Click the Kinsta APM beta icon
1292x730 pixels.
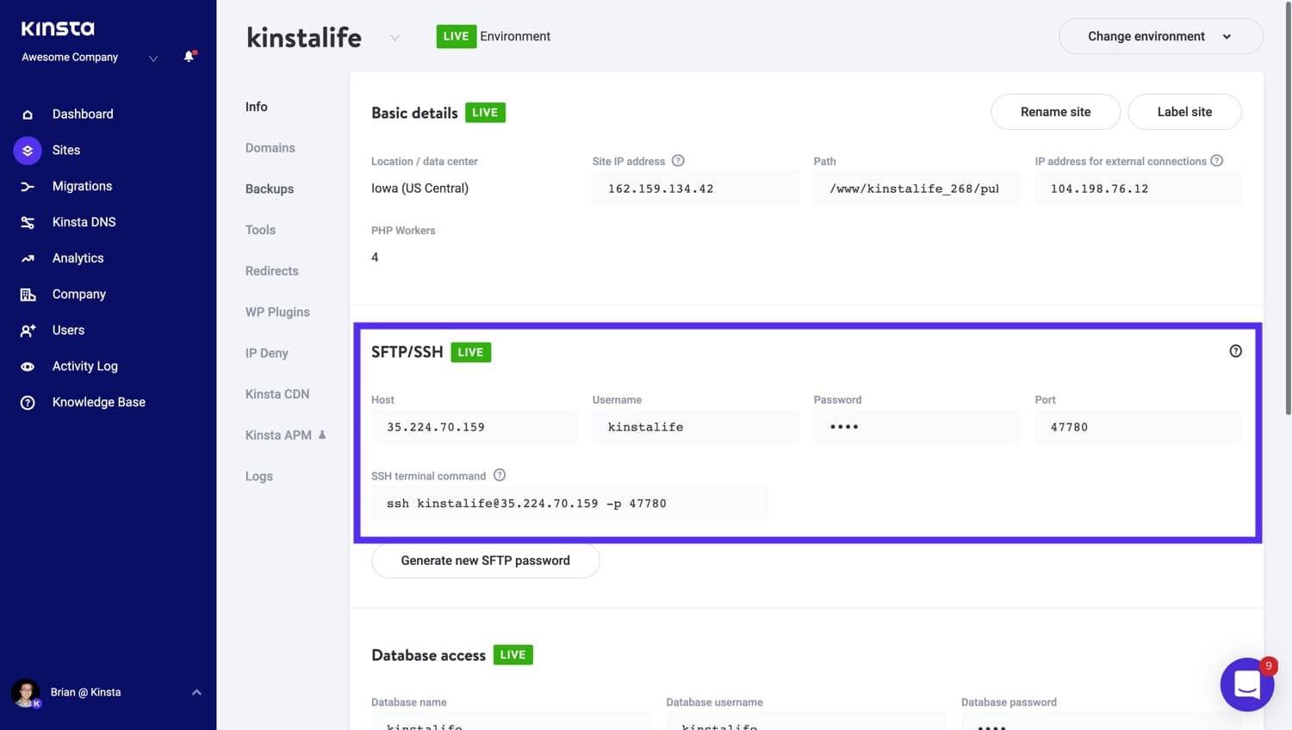point(322,435)
